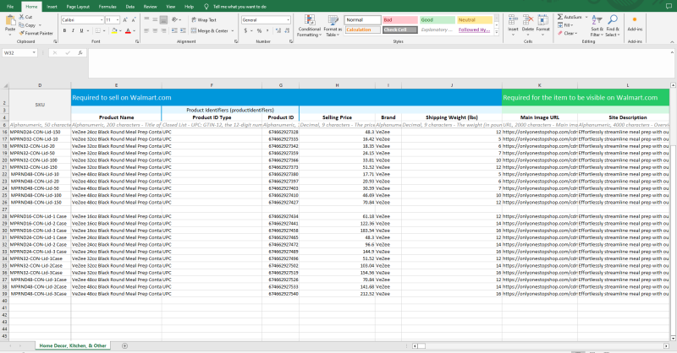The image size is (677, 353).
Task: Toggle Middle Align
Action: (x=155, y=19)
